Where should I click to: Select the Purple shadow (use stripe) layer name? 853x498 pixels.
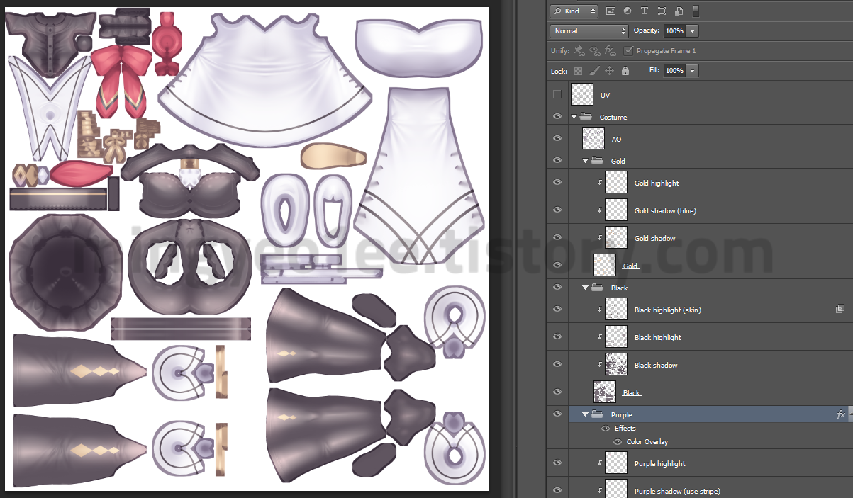click(677, 491)
